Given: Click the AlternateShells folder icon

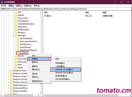Looking at the screenshot, I should pyautogui.click(x=18, y=38).
